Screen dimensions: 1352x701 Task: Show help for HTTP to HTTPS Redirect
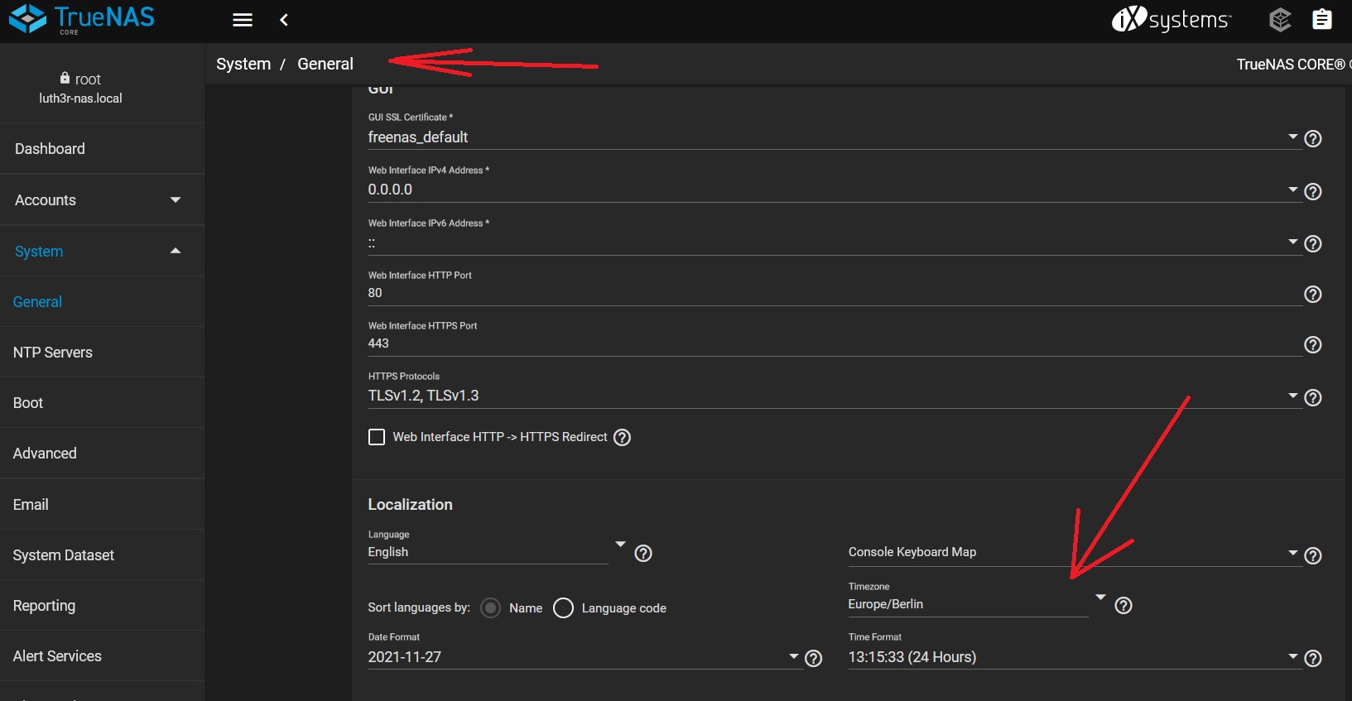coord(622,438)
